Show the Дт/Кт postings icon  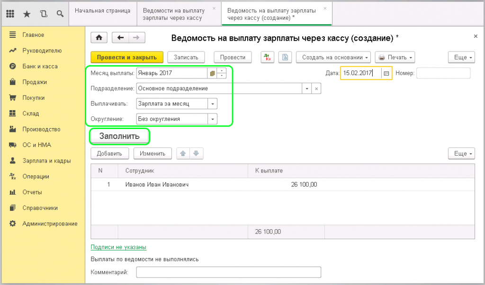tap(268, 57)
